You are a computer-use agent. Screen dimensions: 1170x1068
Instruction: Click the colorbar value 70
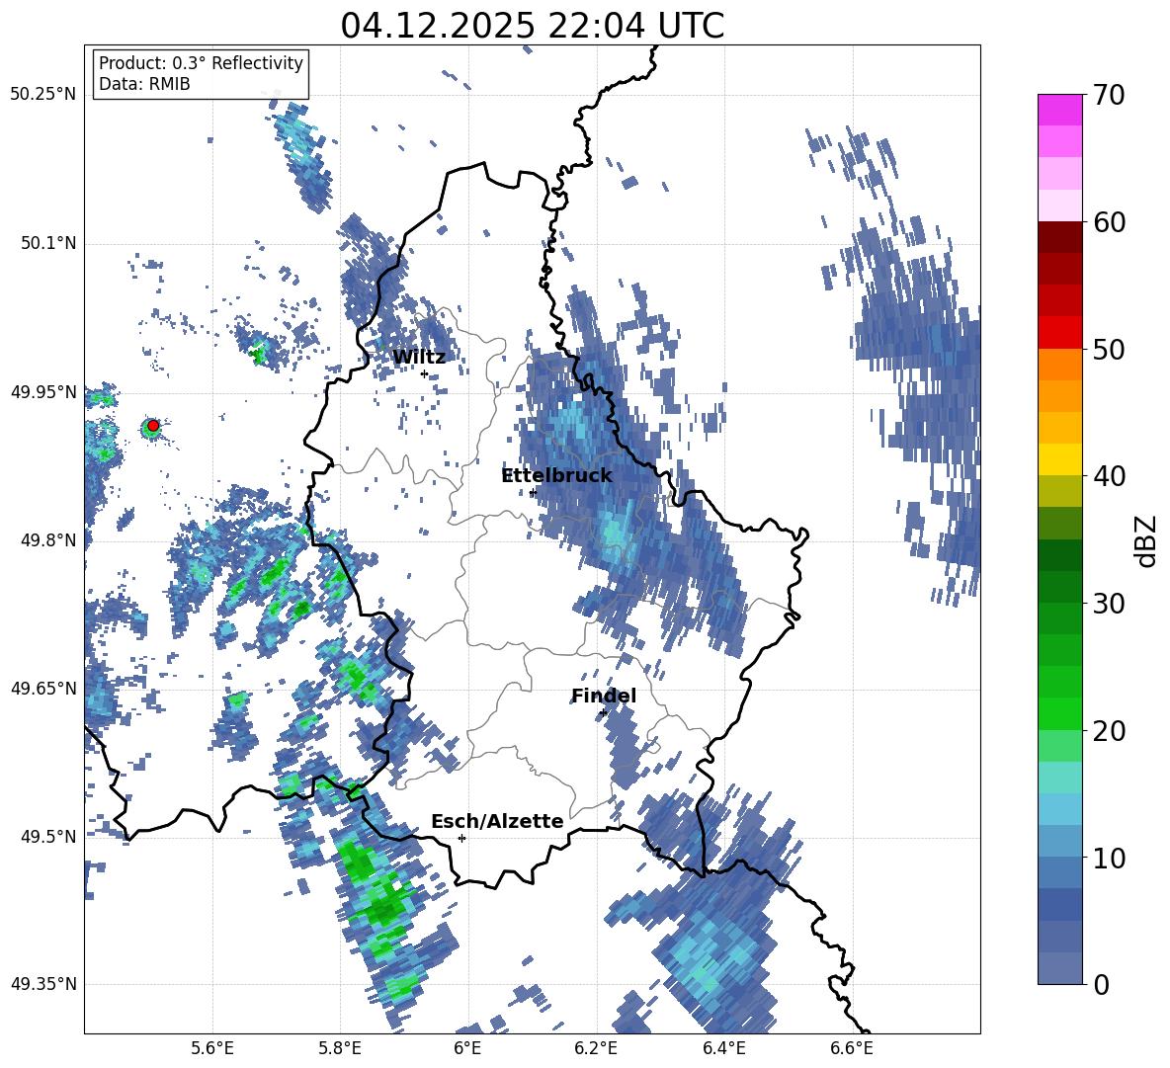click(1109, 95)
